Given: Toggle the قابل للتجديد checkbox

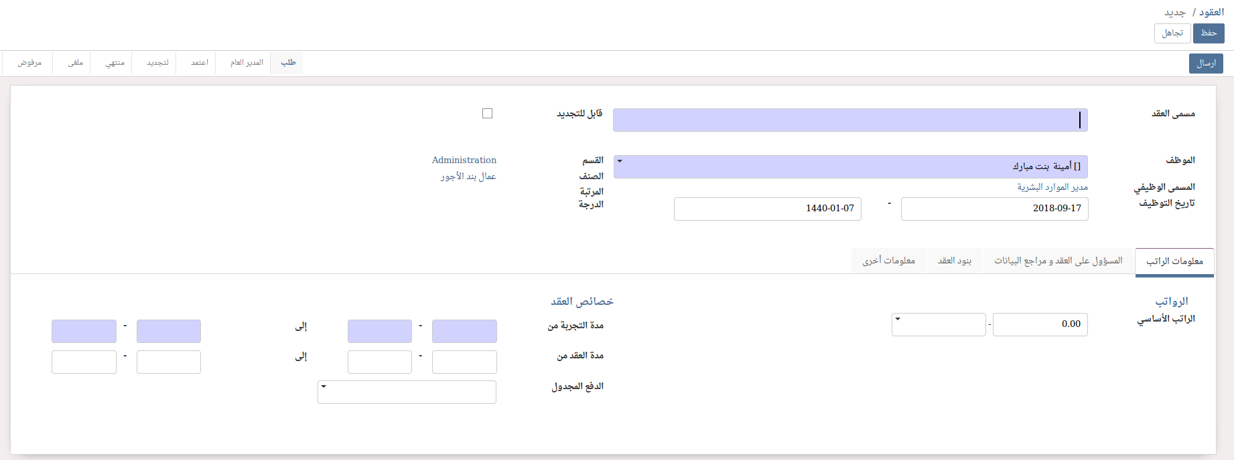Looking at the screenshot, I should tap(487, 114).
